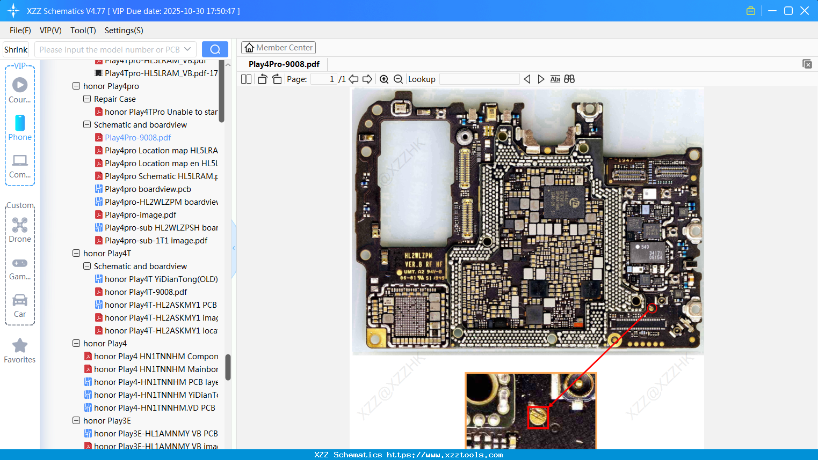
Task: Open the Drone category
Action: click(20, 231)
